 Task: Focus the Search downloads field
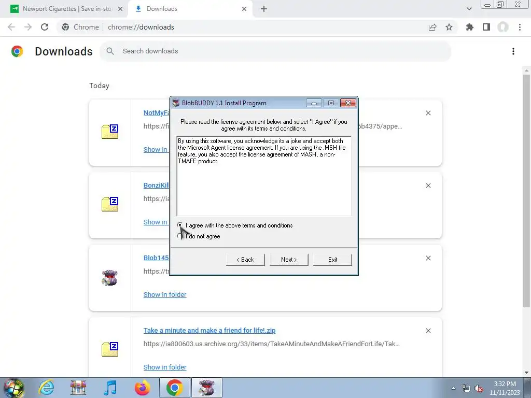point(275,51)
